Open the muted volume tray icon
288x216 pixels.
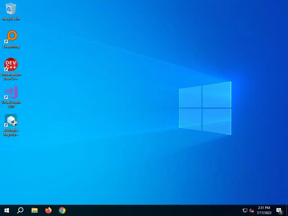251,210
